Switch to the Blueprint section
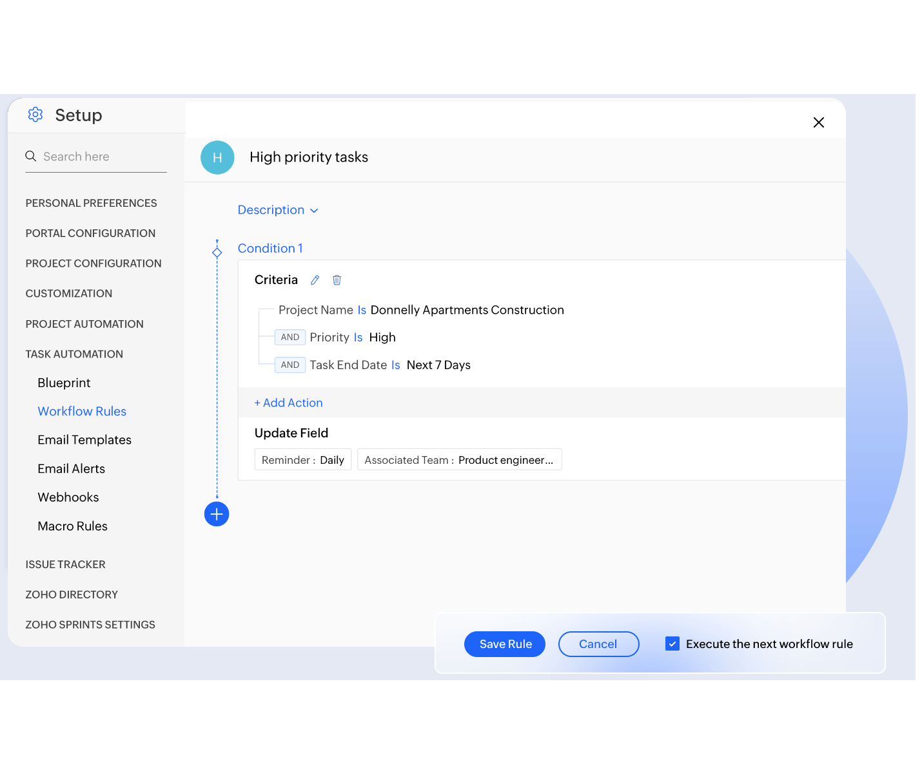Viewport: 922px width, 773px height. [64, 382]
